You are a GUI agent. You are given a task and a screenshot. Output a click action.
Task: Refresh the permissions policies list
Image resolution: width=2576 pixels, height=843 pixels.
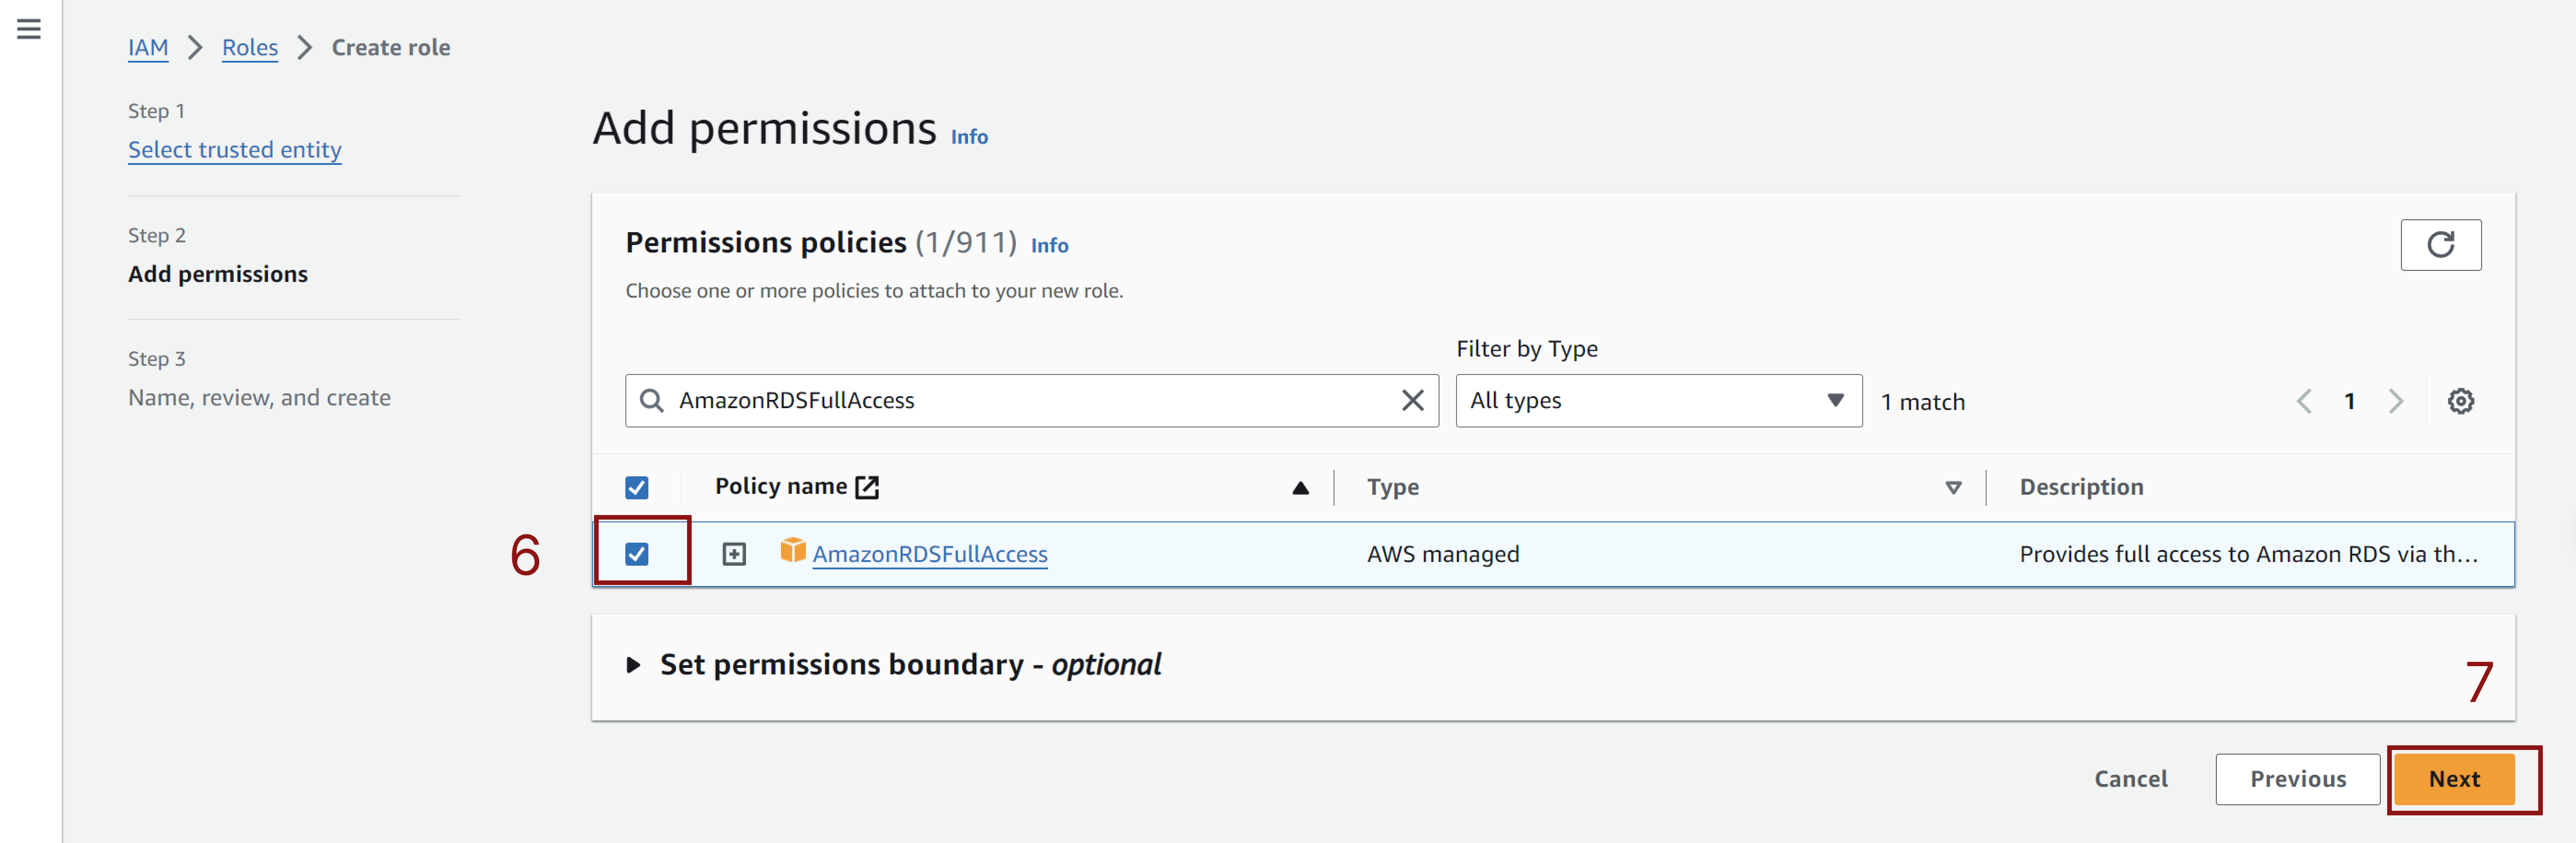pos(2440,245)
